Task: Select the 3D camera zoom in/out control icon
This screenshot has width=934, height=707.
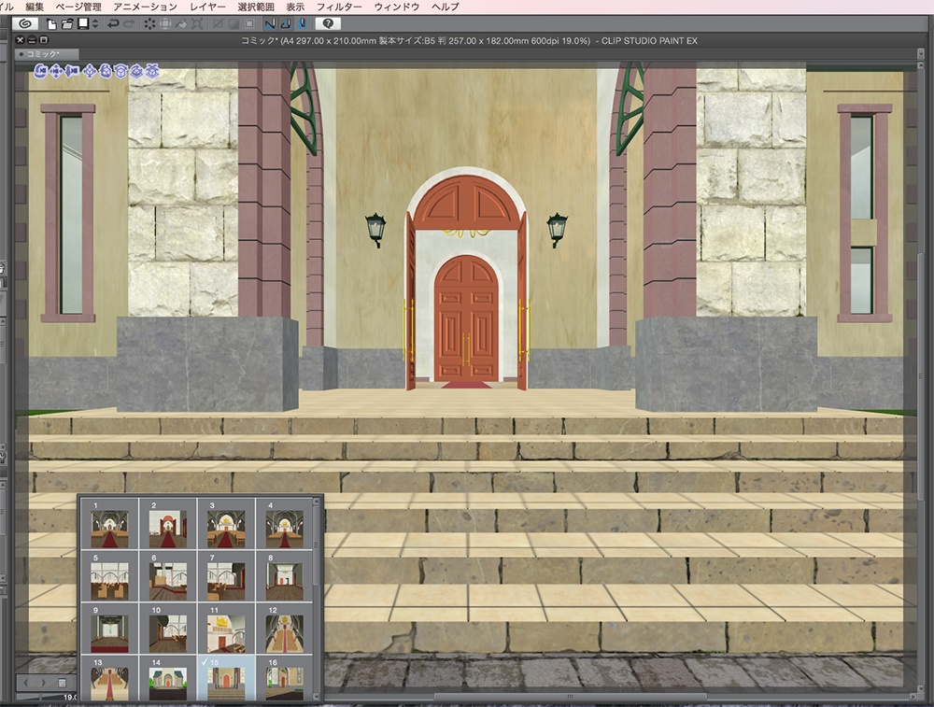Action: pos(72,72)
